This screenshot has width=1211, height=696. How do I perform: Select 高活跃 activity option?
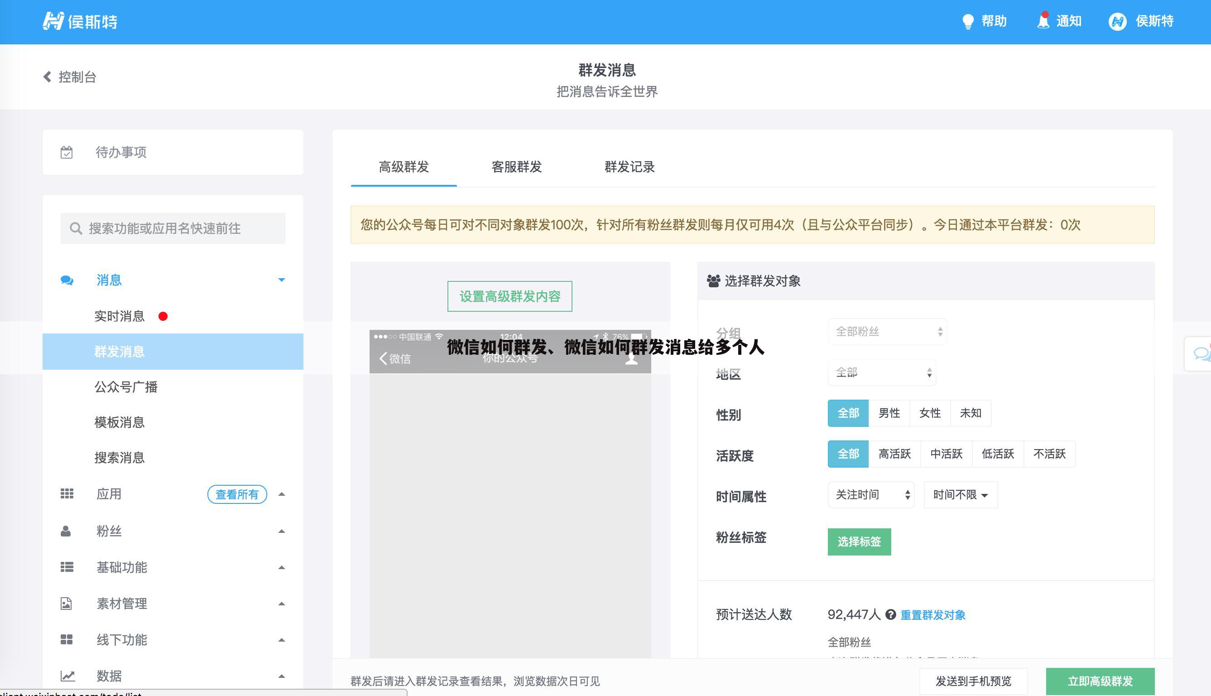[x=894, y=454]
